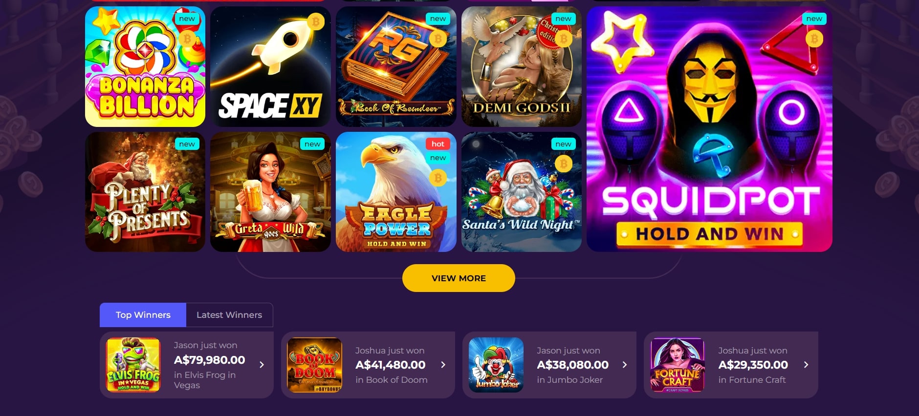Click the bitcoin coin icon on Space XY
919x416 pixels.
click(316, 21)
